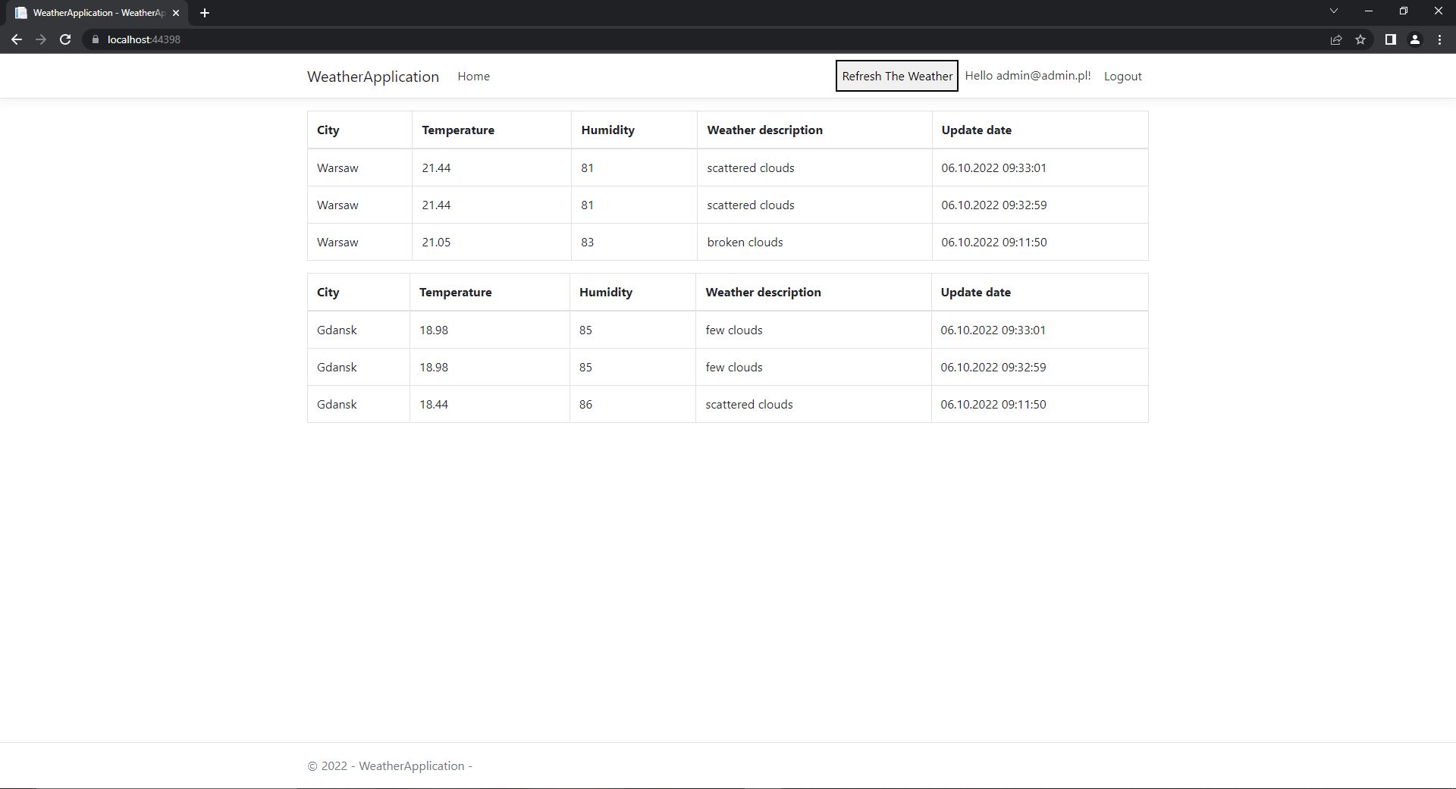Reload the weather page
The image size is (1456, 789).
click(65, 39)
